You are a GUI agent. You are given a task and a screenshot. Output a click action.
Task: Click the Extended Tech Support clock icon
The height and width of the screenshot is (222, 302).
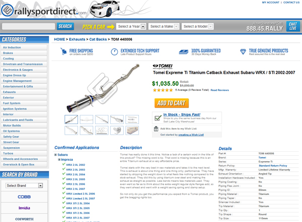click(x=114, y=52)
